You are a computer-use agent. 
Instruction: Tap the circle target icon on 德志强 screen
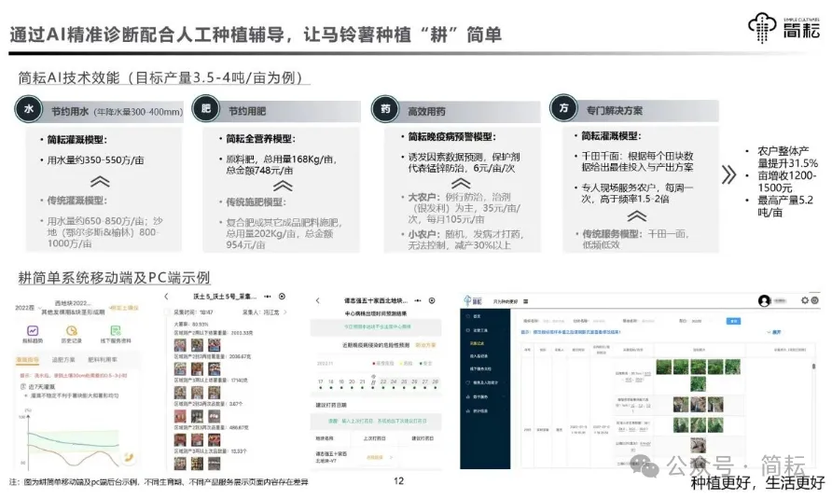[x=432, y=300]
